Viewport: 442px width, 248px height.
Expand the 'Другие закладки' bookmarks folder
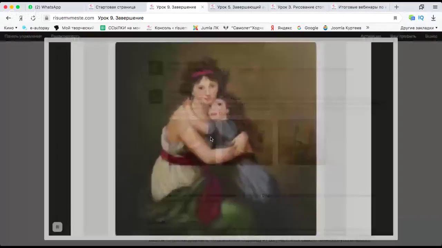tap(419, 28)
